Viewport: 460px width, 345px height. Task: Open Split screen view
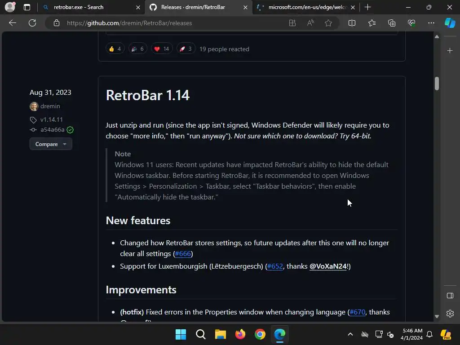(352, 23)
